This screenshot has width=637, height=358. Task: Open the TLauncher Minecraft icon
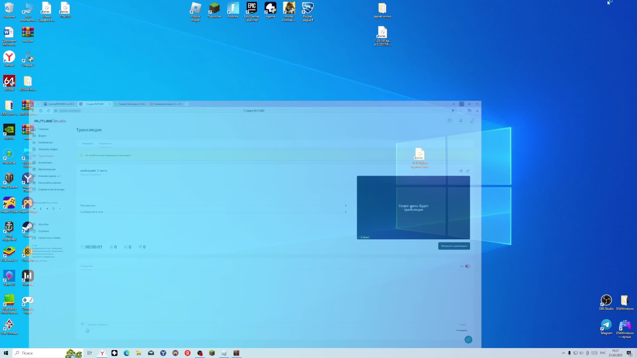tap(214, 8)
